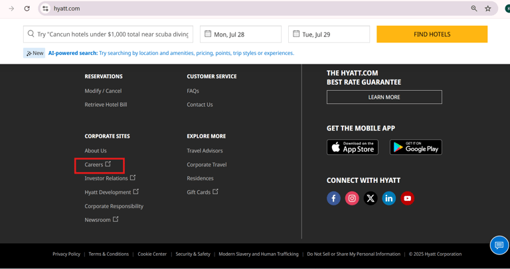Open Hyatt's YouTube icon
The image size is (510, 269).
[x=408, y=198]
